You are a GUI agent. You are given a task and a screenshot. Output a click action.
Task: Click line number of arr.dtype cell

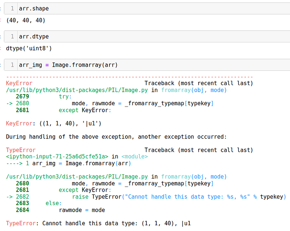click(x=12, y=37)
